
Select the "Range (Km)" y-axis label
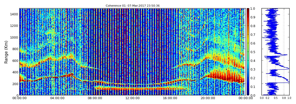pyautogui.click(x=6, y=52)
